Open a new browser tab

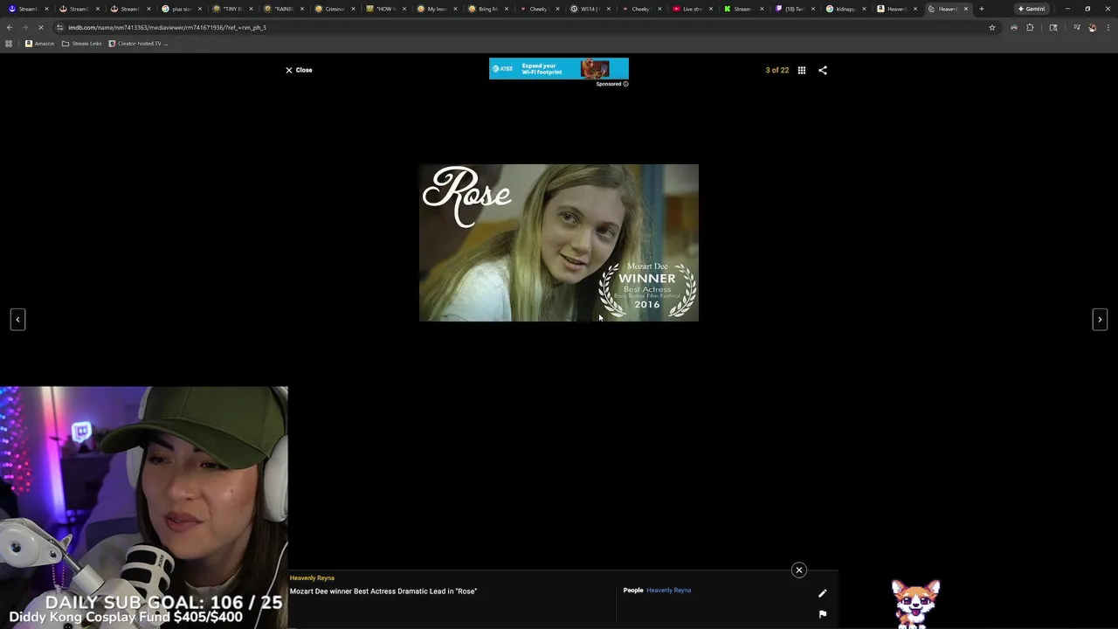pos(982,9)
